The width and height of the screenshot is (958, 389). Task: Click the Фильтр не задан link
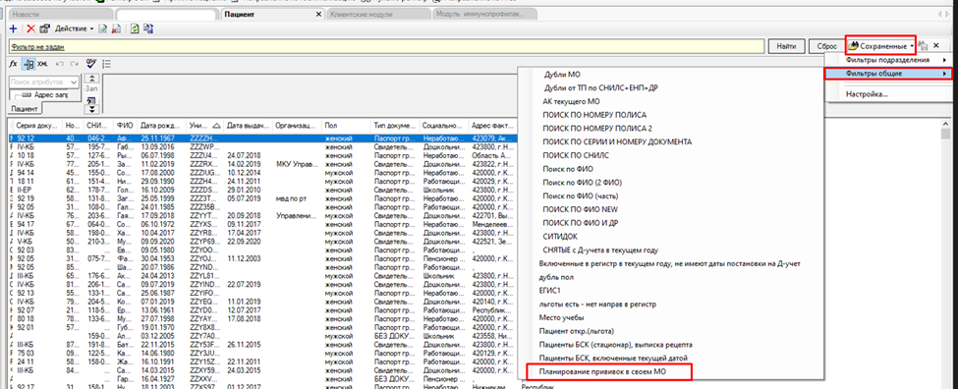(x=37, y=46)
